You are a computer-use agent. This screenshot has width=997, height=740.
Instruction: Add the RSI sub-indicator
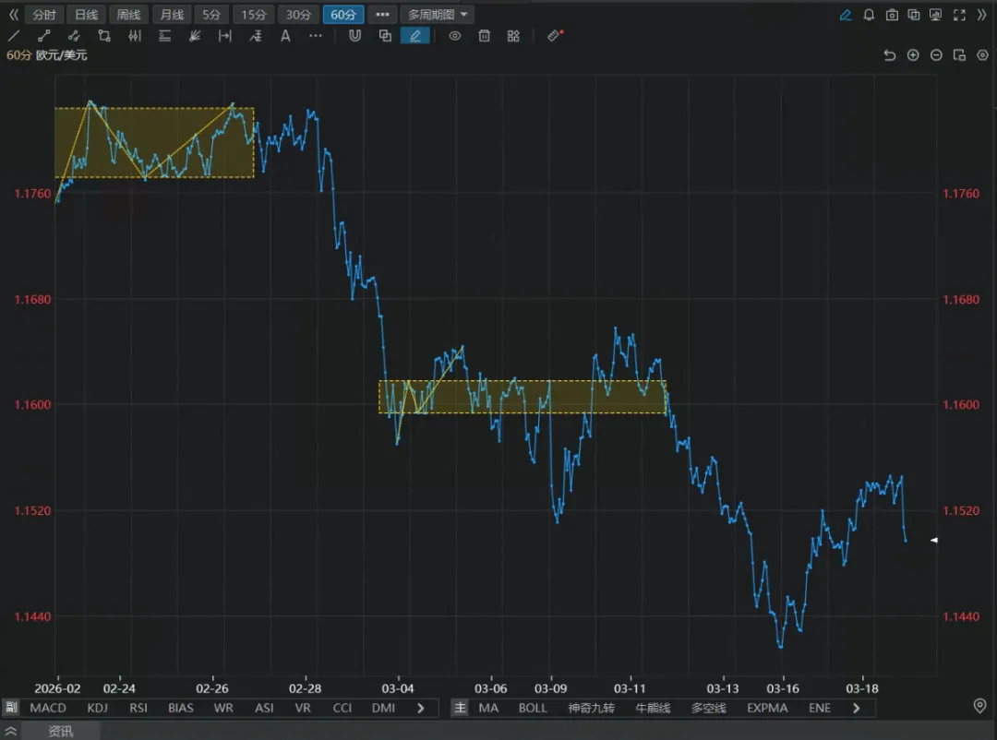pyautogui.click(x=138, y=708)
